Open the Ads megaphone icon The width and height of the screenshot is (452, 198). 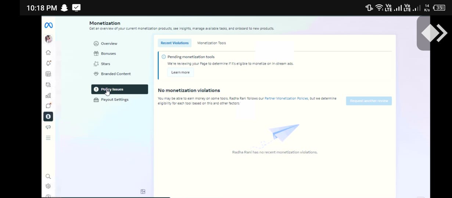click(48, 127)
